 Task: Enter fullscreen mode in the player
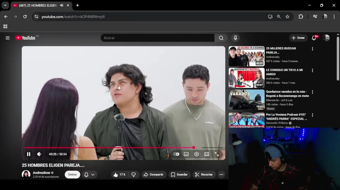[x=217, y=154]
